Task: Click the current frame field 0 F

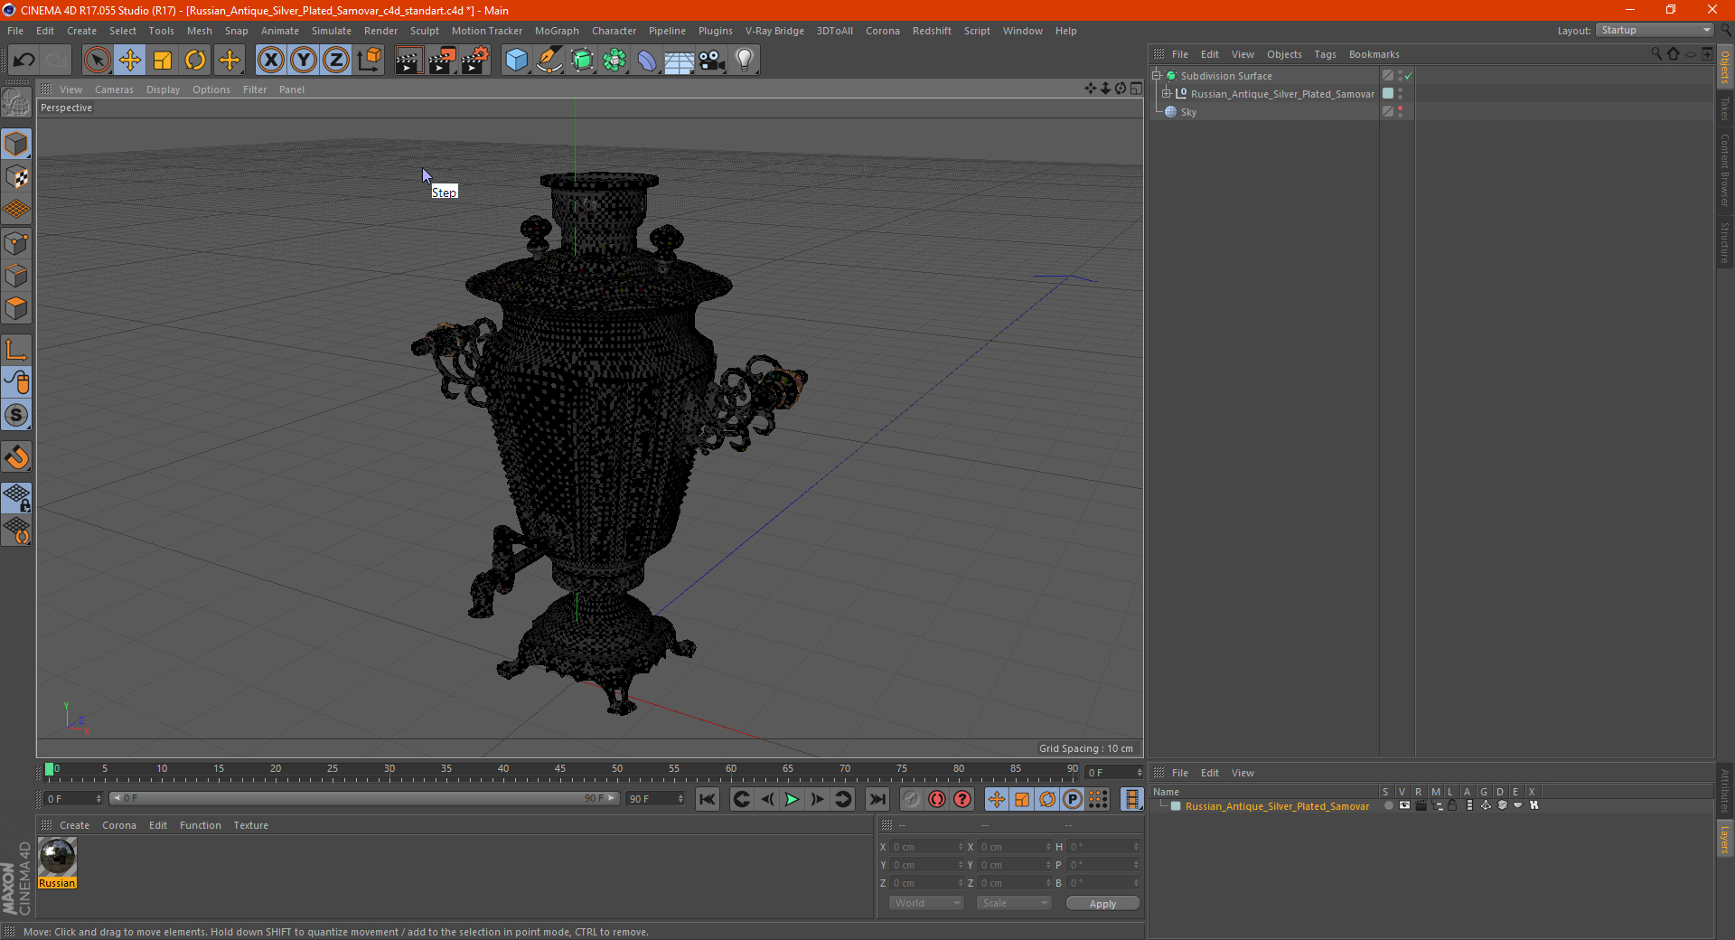Action: (72, 799)
